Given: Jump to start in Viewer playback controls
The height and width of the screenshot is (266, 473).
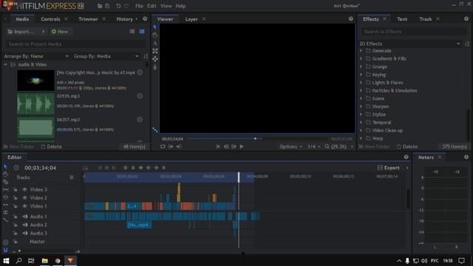Looking at the screenshot, I should 218,146.
